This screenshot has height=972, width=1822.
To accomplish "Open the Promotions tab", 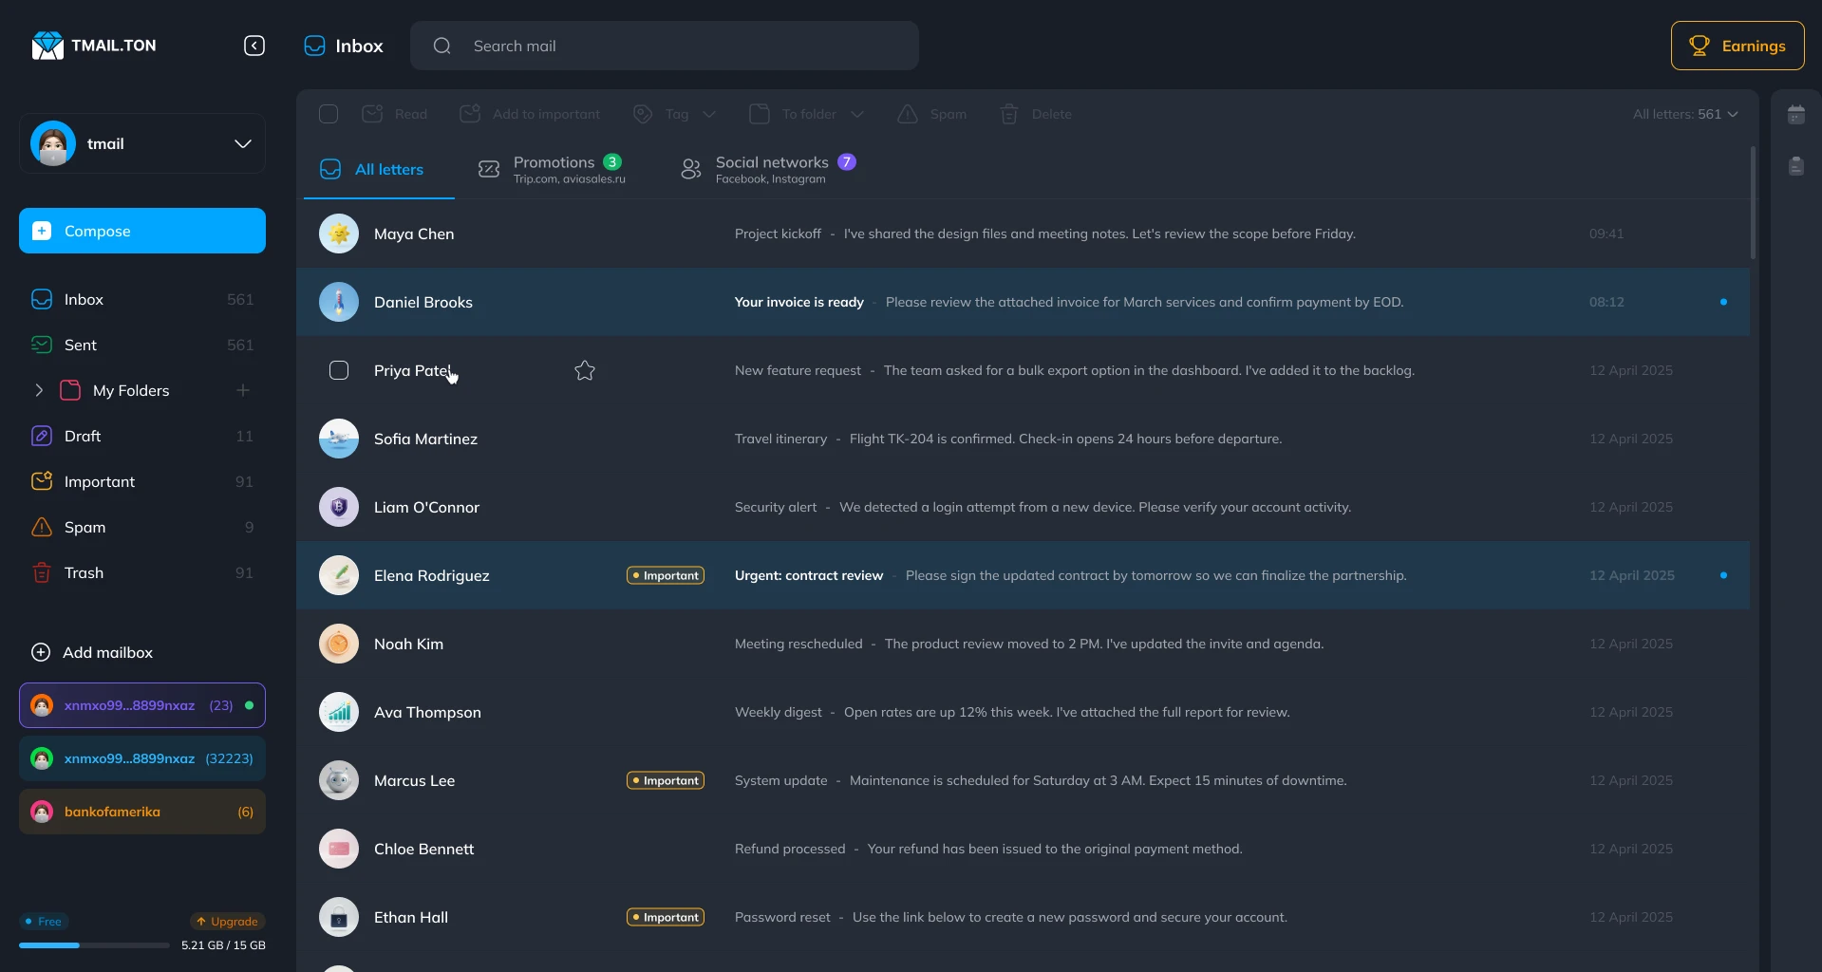I will coord(552,169).
